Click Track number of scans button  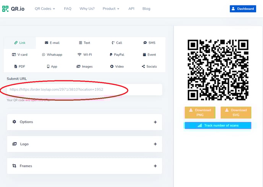point(218,125)
